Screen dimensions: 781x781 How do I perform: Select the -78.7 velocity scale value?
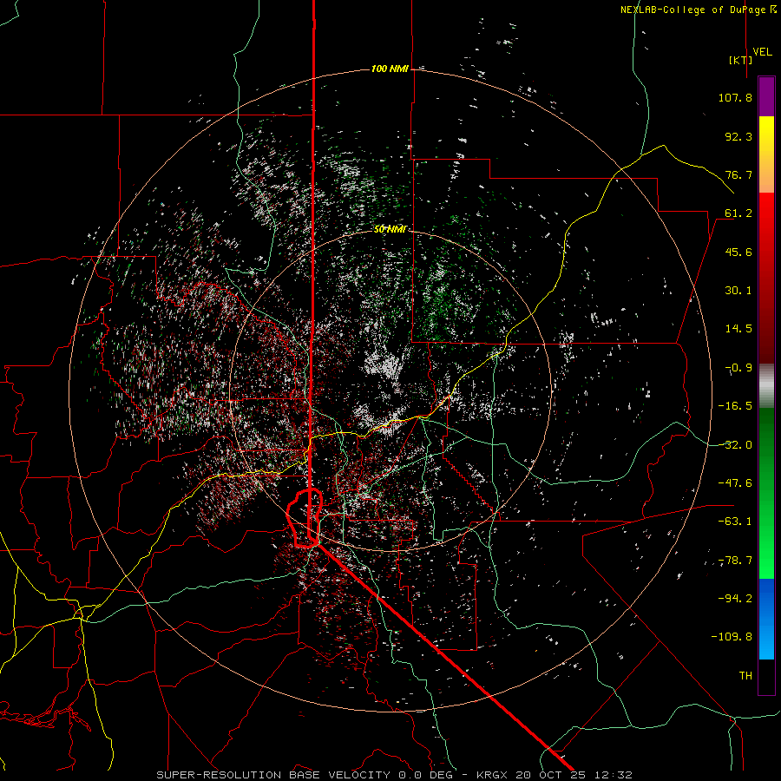tap(735, 561)
